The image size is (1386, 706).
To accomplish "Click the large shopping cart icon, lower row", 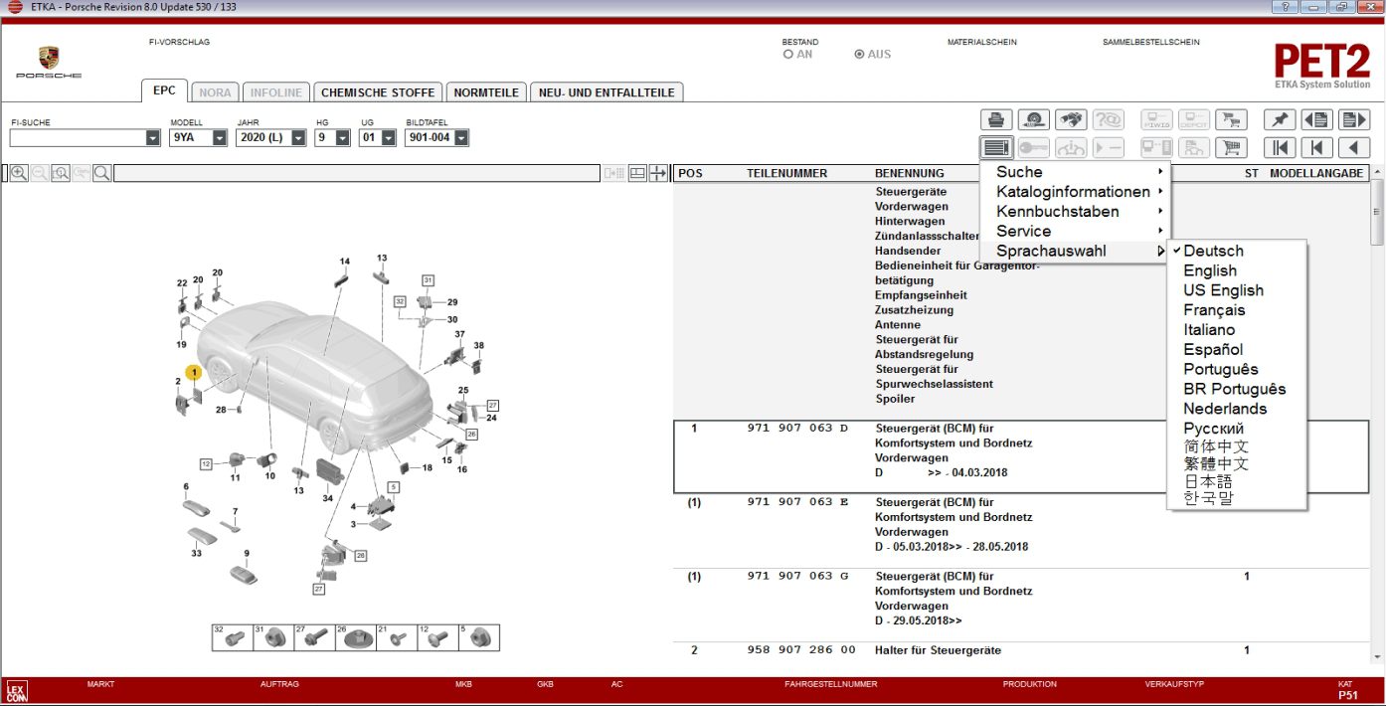I will pyautogui.click(x=1231, y=148).
